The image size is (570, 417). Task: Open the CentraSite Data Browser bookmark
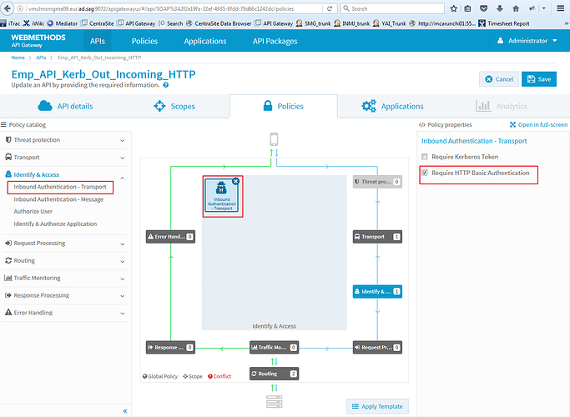(219, 23)
